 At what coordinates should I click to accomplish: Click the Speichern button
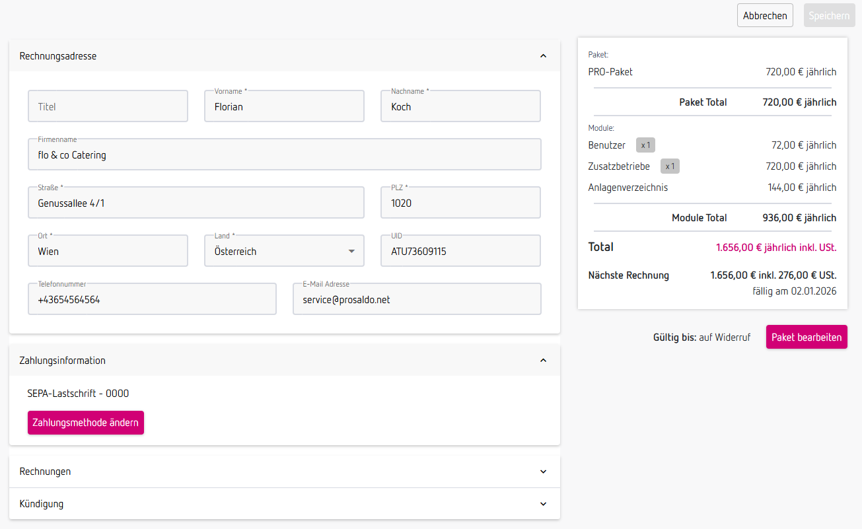click(829, 15)
